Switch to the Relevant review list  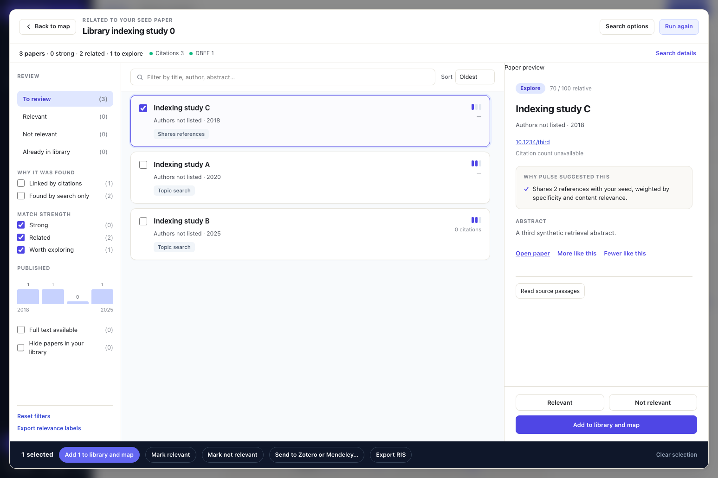[x=65, y=116]
